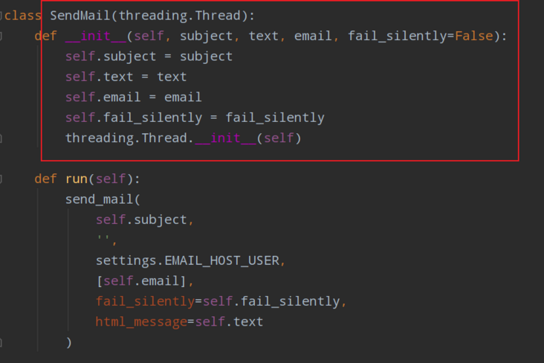Place cursor on 'self.email = email' line
The height and width of the screenshot is (363, 544).
pos(133,97)
